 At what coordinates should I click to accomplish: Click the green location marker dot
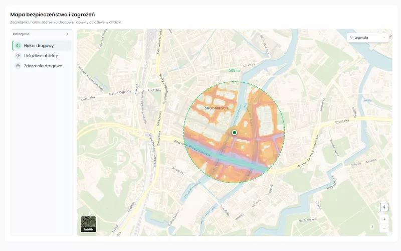tap(234, 133)
